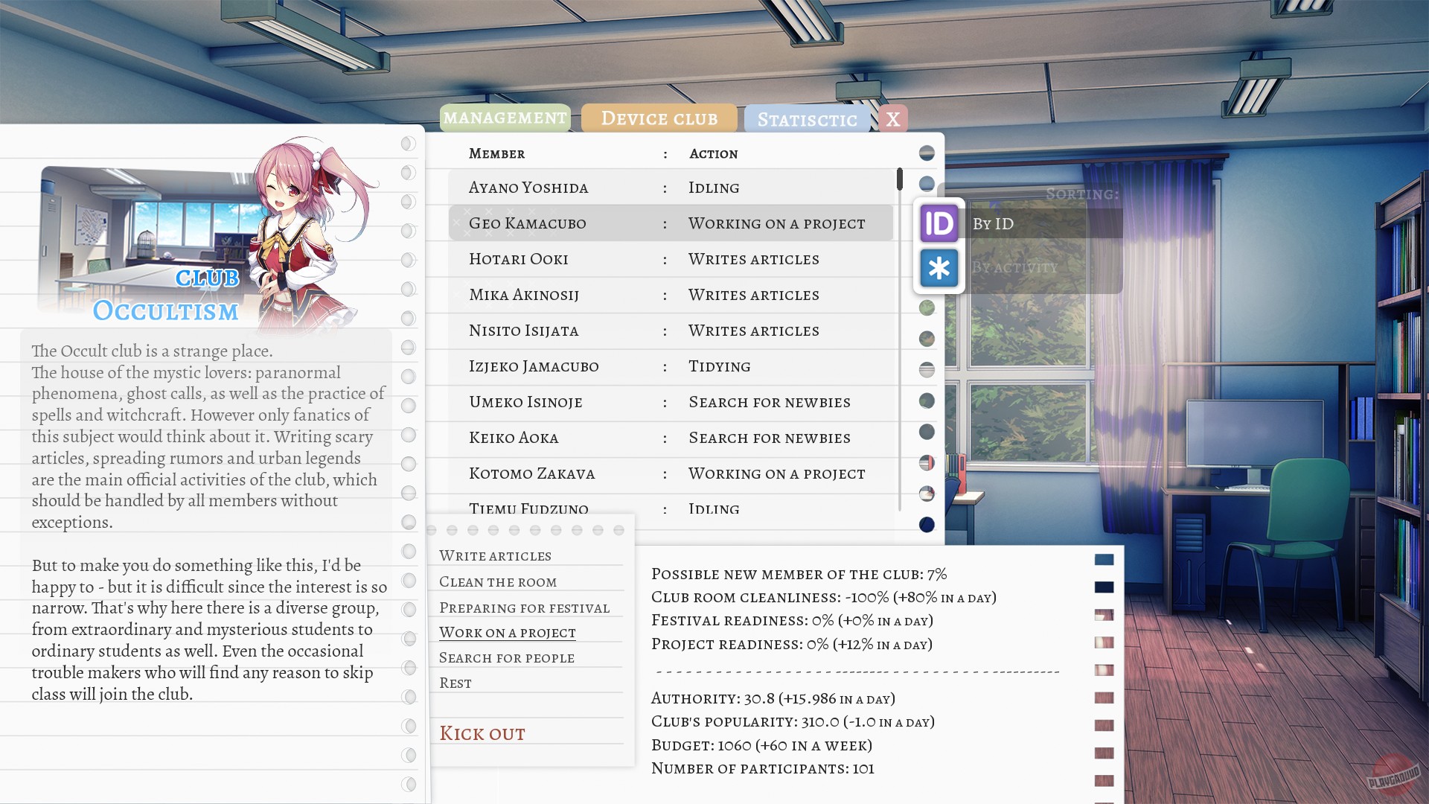Screen dimensions: 1429x804
Task: Switch to the Device Club tab
Action: pos(659,118)
